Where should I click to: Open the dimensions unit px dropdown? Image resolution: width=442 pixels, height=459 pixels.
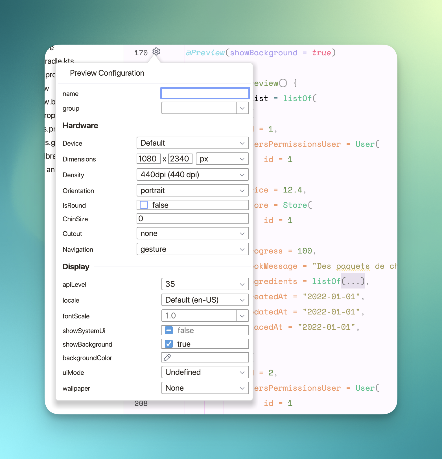click(222, 159)
